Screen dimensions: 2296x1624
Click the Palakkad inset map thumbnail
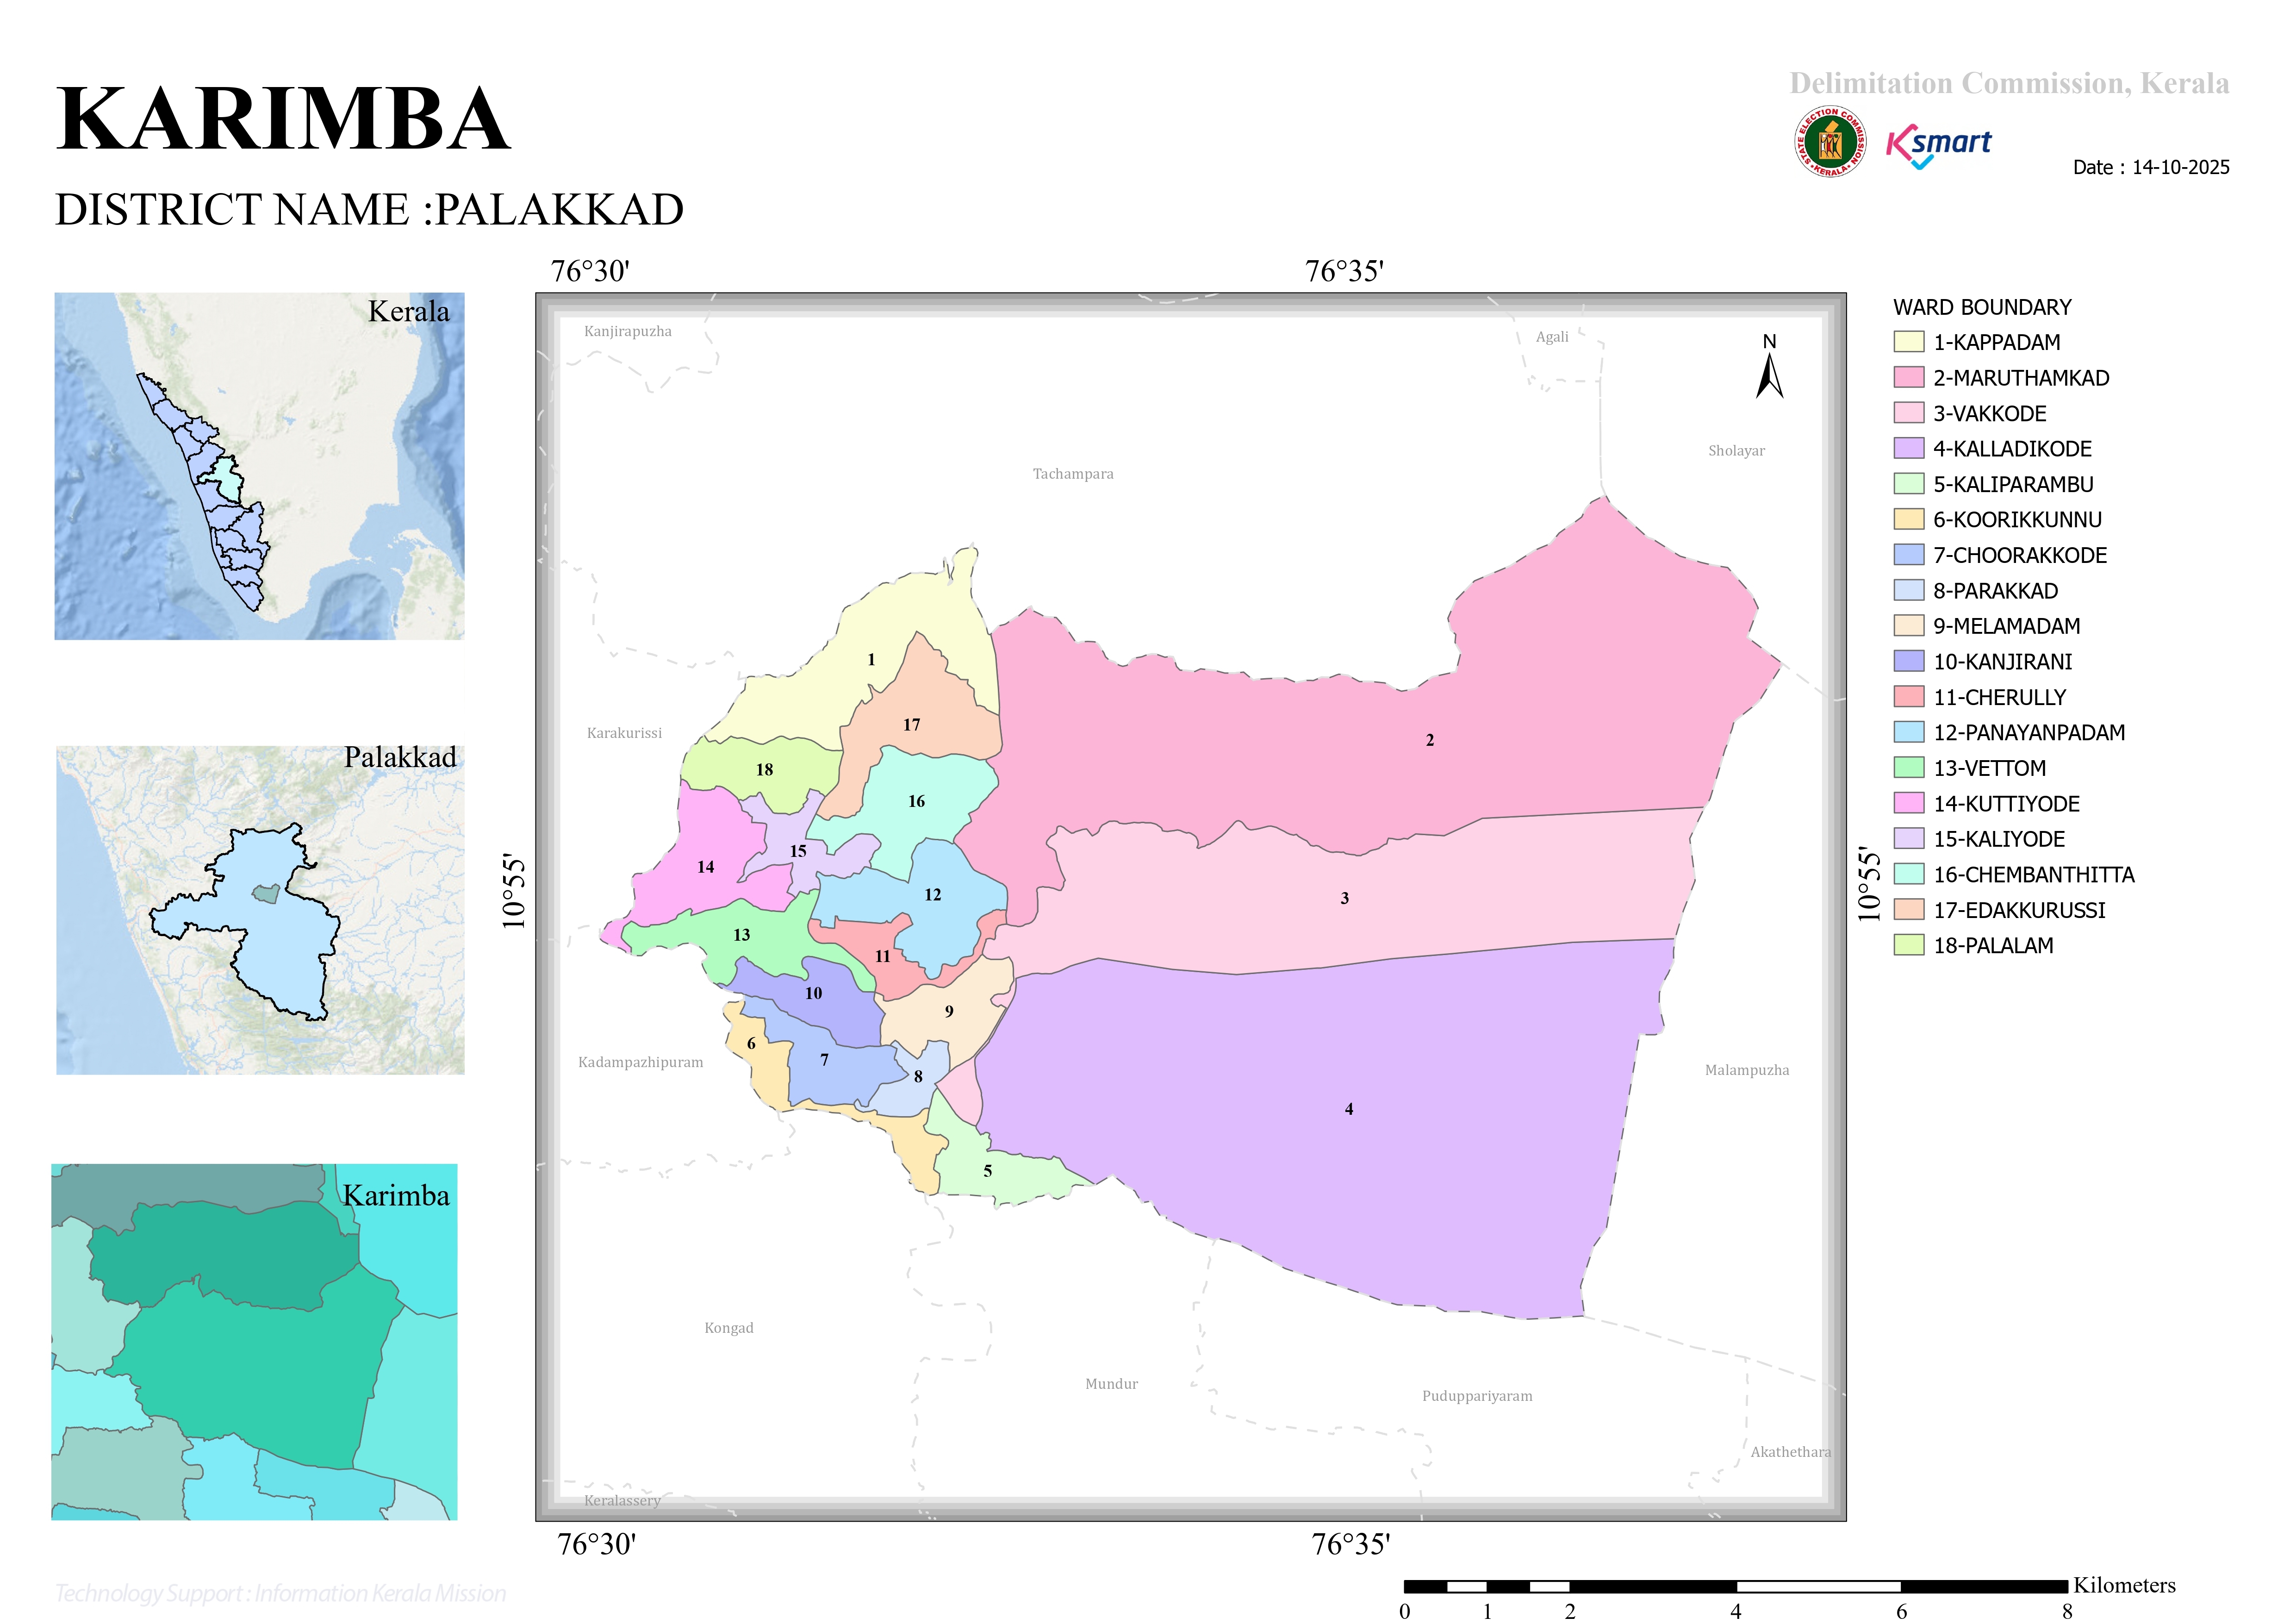pos(260,910)
